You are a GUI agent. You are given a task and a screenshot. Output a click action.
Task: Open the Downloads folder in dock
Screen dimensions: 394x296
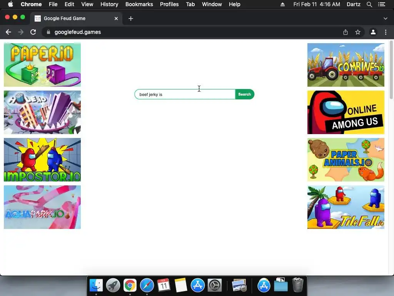click(280, 285)
